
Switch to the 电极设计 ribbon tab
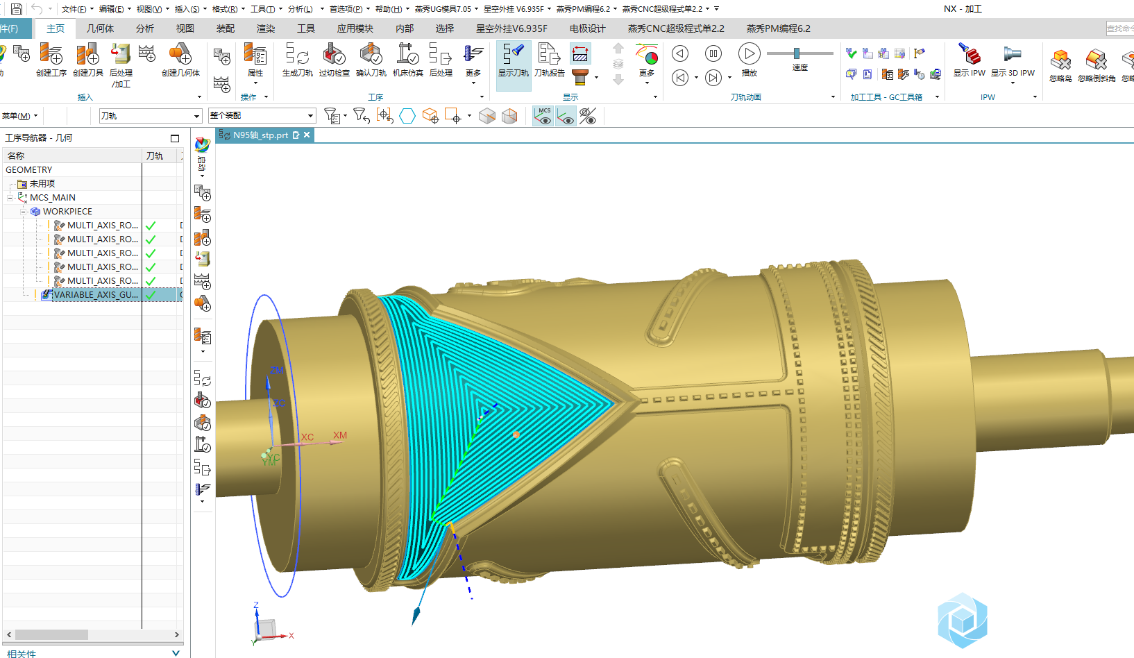tap(588, 28)
